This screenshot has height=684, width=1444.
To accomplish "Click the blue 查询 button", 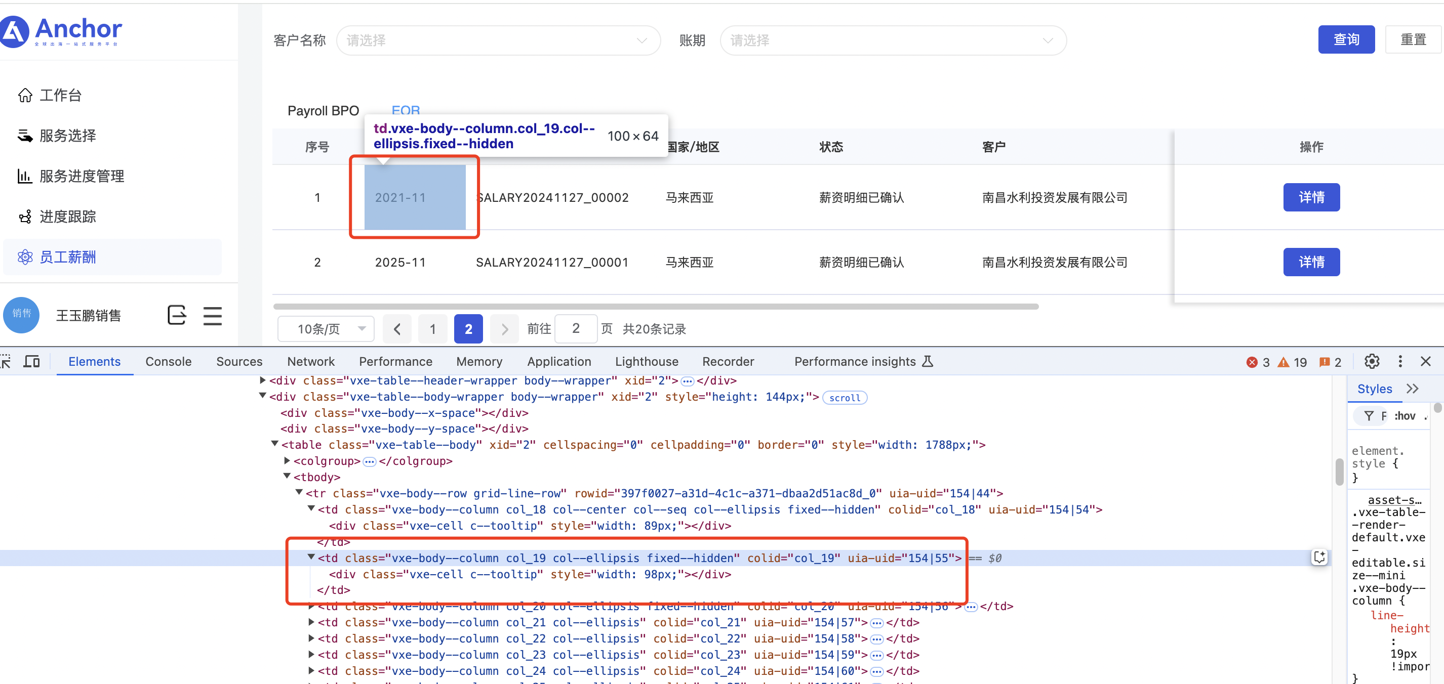I will [x=1346, y=39].
